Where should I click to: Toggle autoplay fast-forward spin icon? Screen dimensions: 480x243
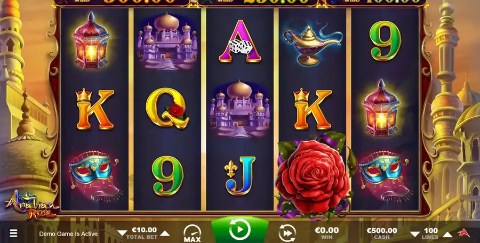[x=287, y=233]
